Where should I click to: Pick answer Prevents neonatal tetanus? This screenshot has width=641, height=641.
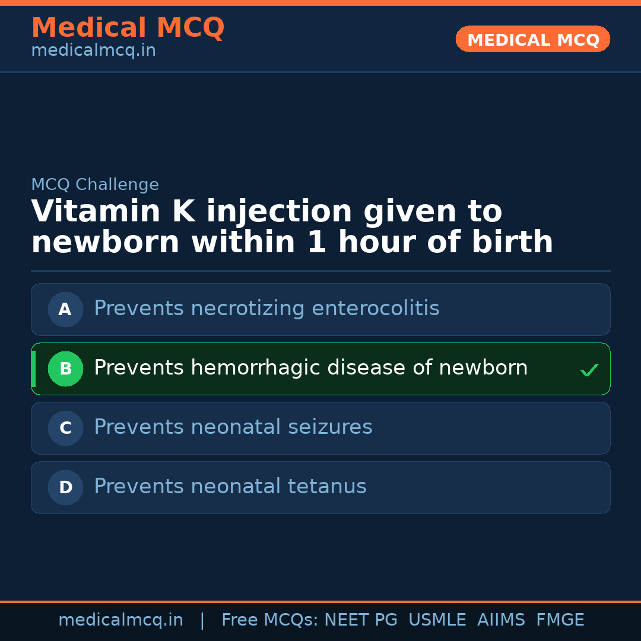click(x=230, y=487)
